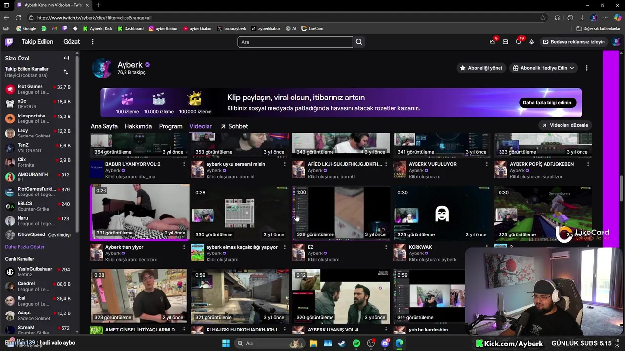Open the LikeCard bookmark
The width and height of the screenshot is (625, 351).
click(x=312, y=29)
